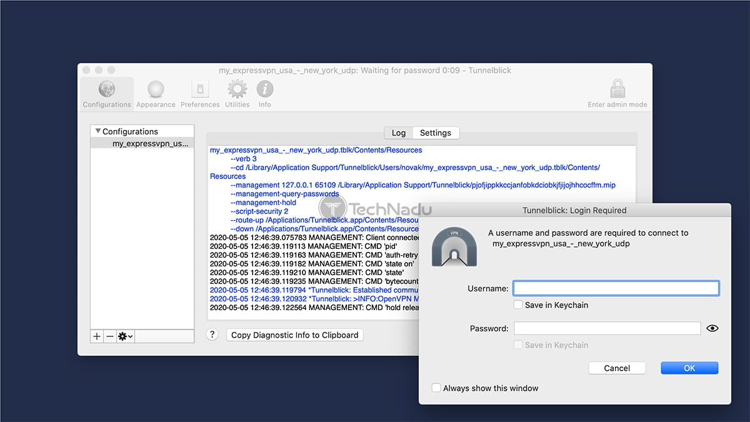Screen dimensions: 750x422
Task: Open the Appearance panel
Action: pyautogui.click(x=156, y=94)
